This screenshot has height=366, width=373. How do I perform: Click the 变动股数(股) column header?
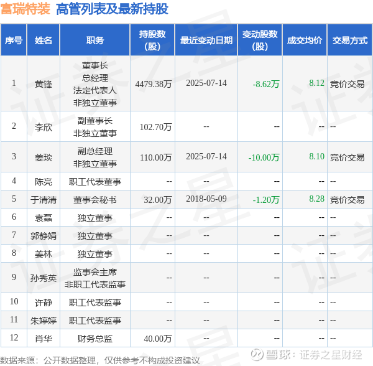[260, 40]
